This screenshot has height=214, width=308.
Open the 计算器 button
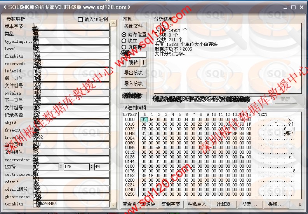pos(224,204)
